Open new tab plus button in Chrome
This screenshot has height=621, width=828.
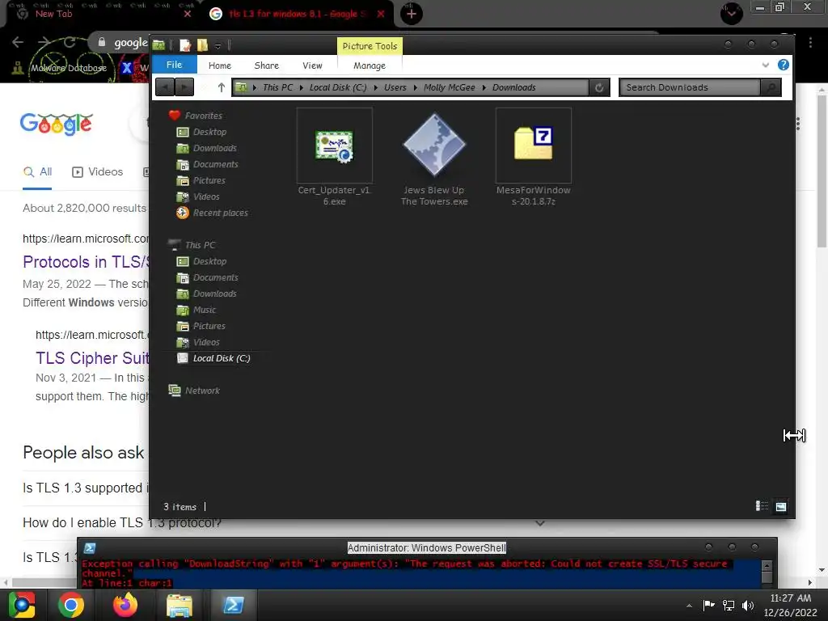[412, 14]
